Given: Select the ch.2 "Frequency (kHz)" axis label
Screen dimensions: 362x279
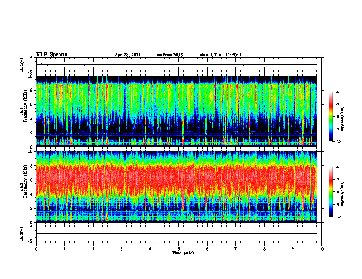Looking at the screenshot, I should (x=25, y=181).
